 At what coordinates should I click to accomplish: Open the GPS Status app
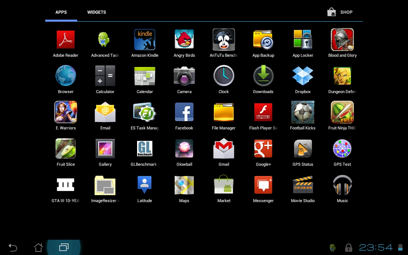[x=303, y=149]
